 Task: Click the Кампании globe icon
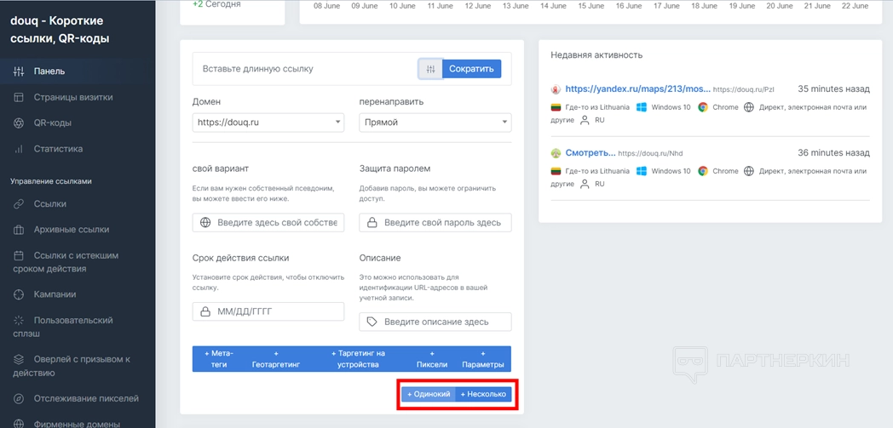[19, 294]
